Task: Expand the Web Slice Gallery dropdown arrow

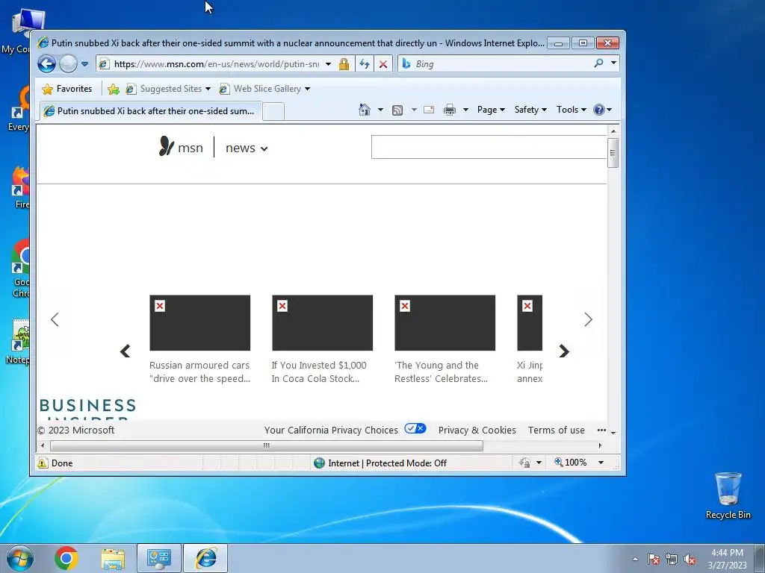Action: coord(307,89)
